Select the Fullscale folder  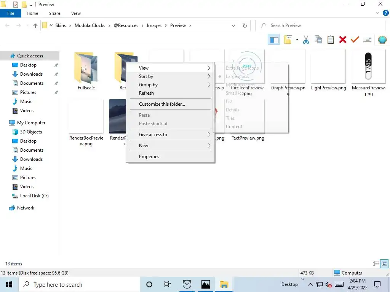pyautogui.click(x=86, y=71)
